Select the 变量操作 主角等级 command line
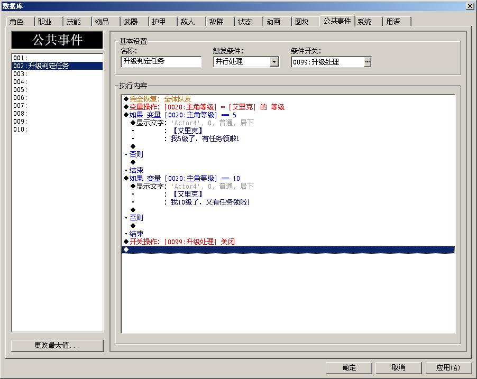Screen dimensions: 477x379 coord(288,107)
